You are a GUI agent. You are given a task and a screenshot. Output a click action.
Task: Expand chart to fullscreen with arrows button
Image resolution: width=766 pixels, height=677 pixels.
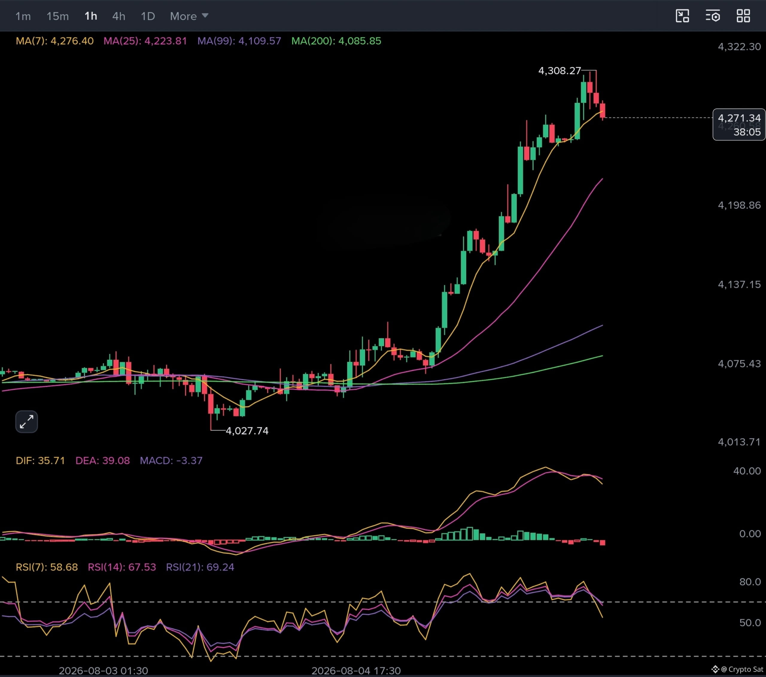(x=27, y=422)
